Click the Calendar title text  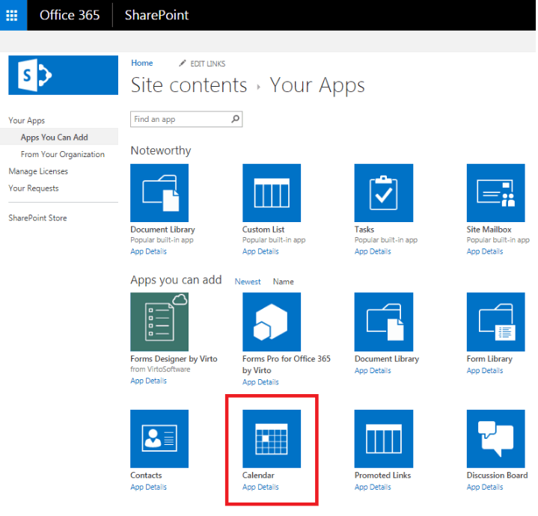click(x=258, y=475)
